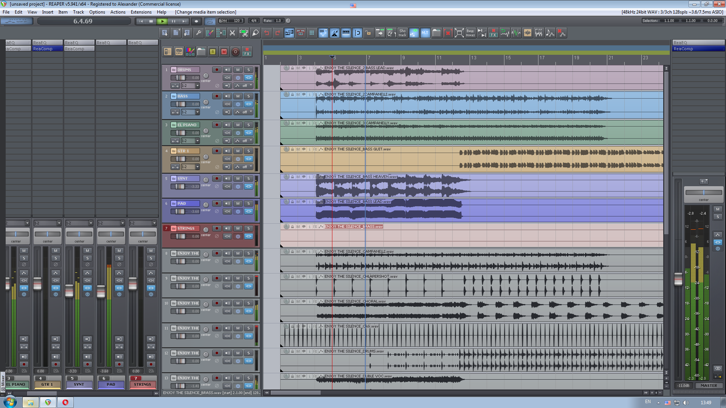Open 1-2 output dropdown on SYNT mixer strip

coord(91,223)
